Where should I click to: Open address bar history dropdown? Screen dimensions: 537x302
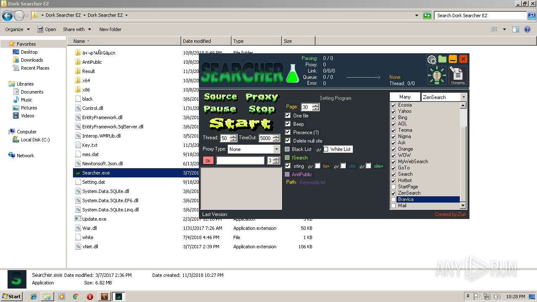pos(417,16)
